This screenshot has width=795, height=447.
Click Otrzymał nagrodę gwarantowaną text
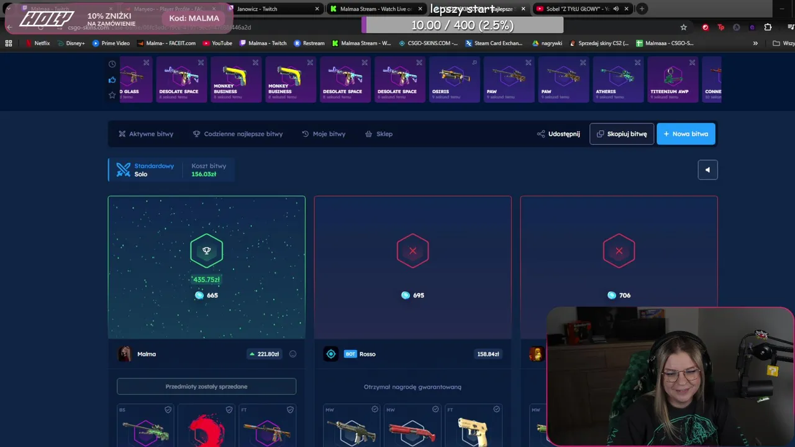[x=412, y=387]
